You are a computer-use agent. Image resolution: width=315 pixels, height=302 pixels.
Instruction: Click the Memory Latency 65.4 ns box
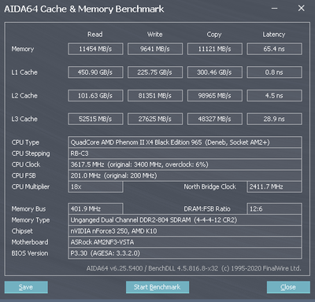coord(274,49)
